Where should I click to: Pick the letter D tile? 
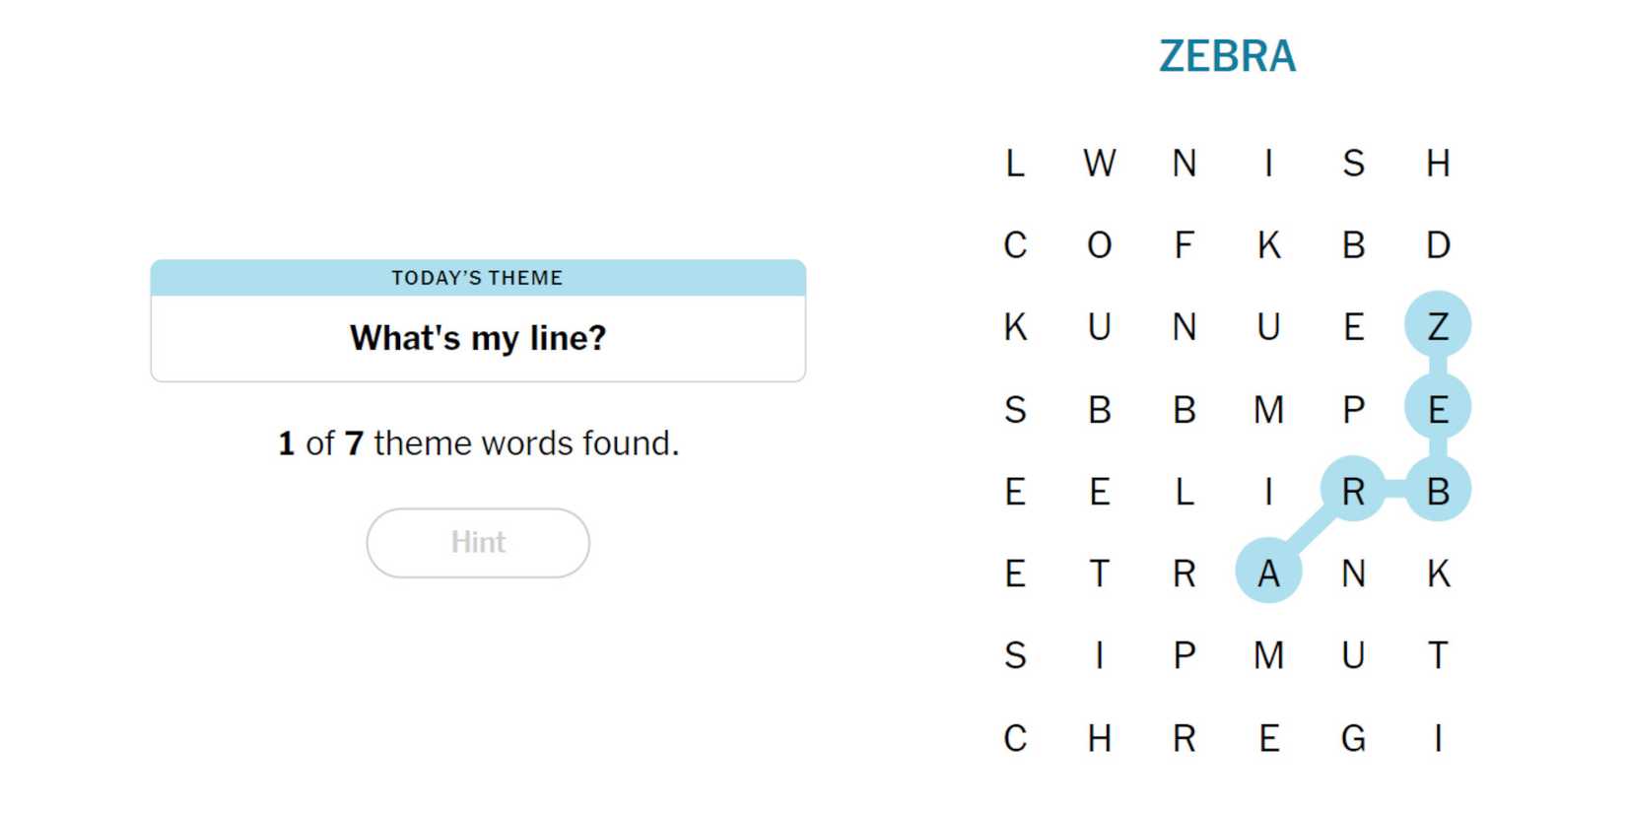(1438, 244)
